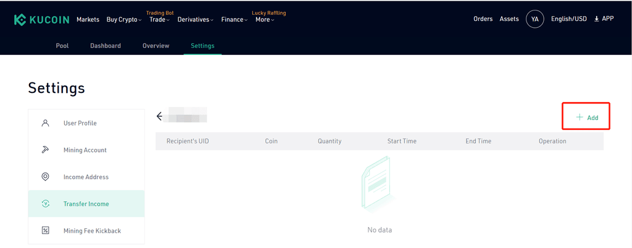Click the Mining Fee Kickback percent icon
Viewport: 632px width, 248px height.
[x=46, y=231]
